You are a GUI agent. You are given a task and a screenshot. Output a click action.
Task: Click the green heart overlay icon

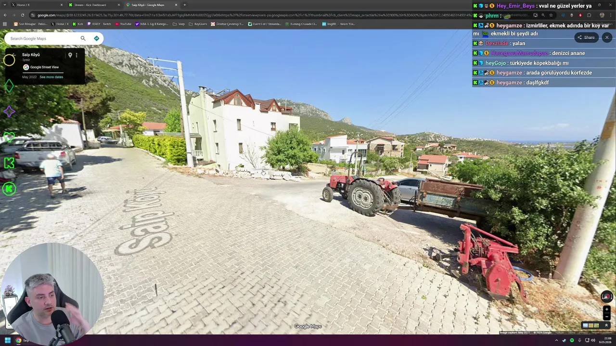coord(9,137)
